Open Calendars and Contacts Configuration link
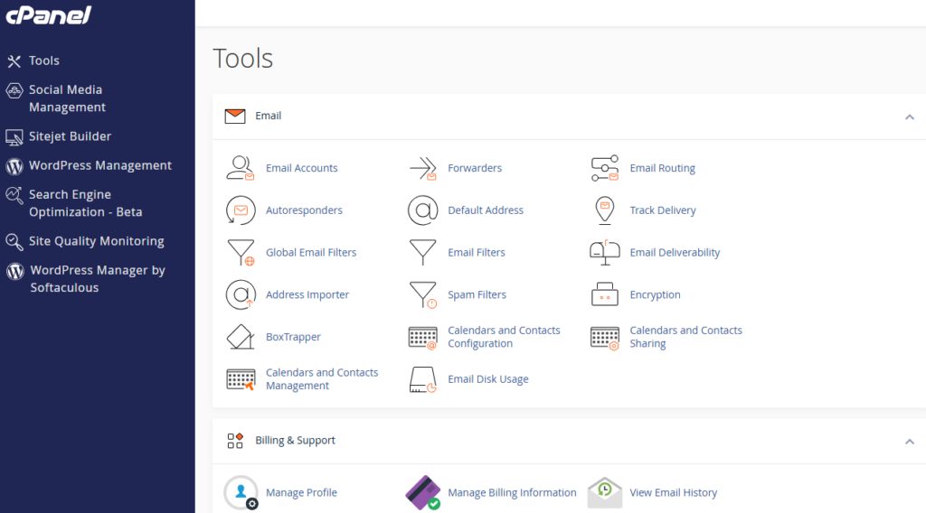This screenshot has width=926, height=513. coord(504,337)
